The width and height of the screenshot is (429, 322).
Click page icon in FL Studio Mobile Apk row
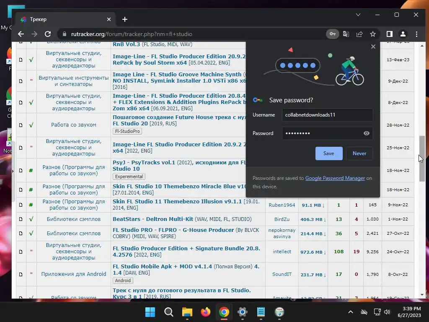(x=21, y=274)
